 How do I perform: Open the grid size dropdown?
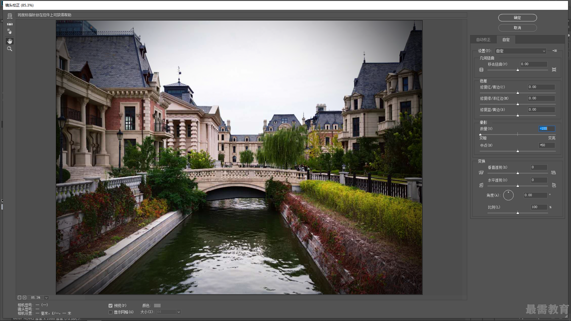tap(178, 312)
